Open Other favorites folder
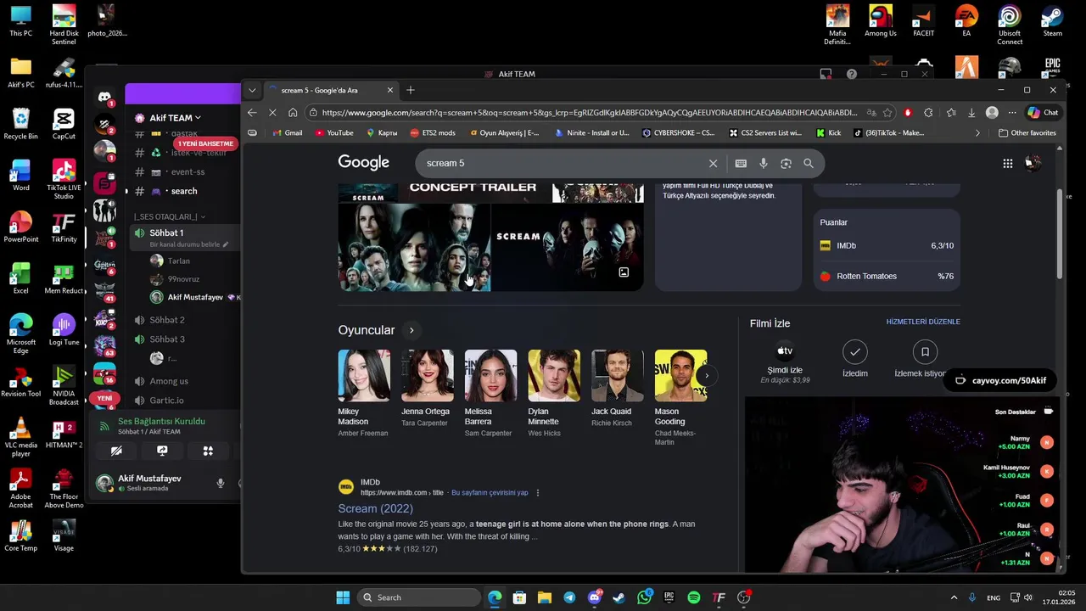 pyautogui.click(x=1027, y=132)
